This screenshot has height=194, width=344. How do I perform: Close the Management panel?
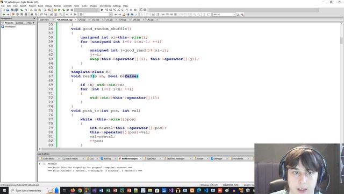(x=34, y=18)
